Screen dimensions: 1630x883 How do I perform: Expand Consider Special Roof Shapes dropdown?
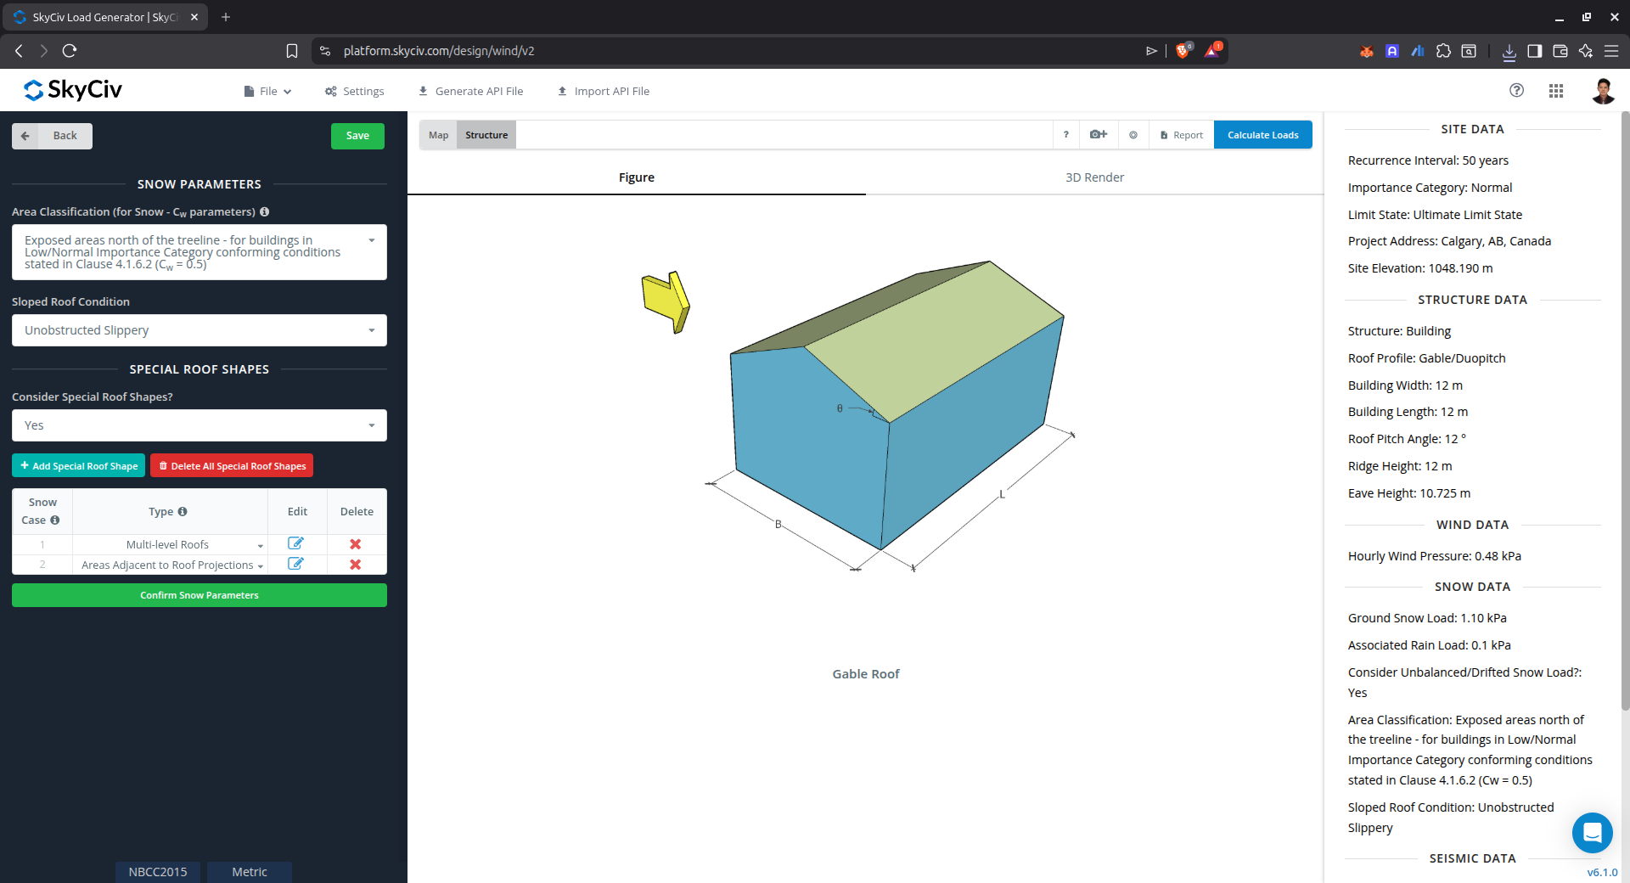coord(199,425)
